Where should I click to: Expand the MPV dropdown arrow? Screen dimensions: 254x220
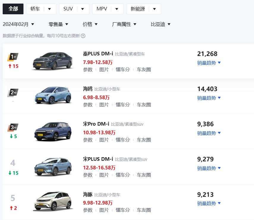click(117, 9)
